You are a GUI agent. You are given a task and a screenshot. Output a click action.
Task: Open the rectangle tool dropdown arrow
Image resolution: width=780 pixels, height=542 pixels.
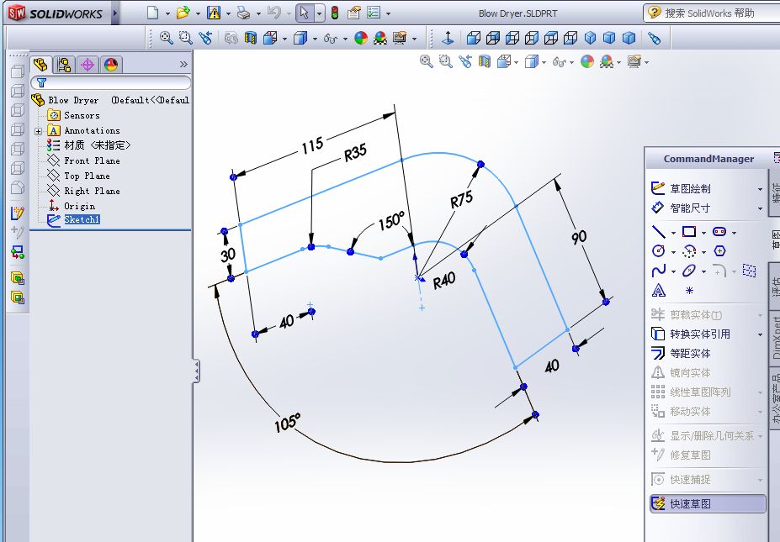pyautogui.click(x=703, y=233)
